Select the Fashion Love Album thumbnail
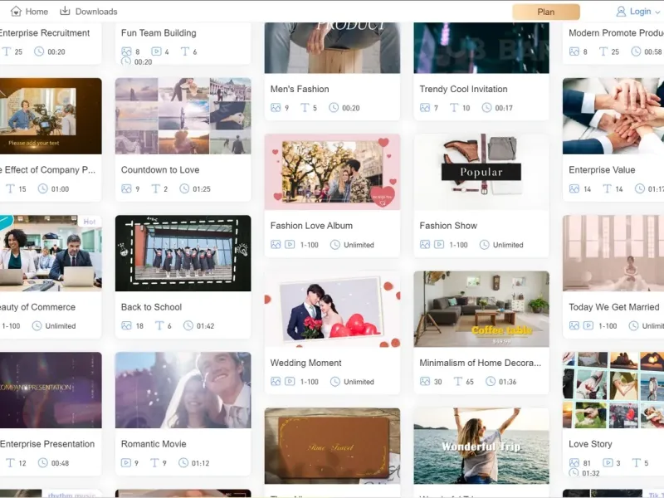This screenshot has width=664, height=498. click(333, 172)
